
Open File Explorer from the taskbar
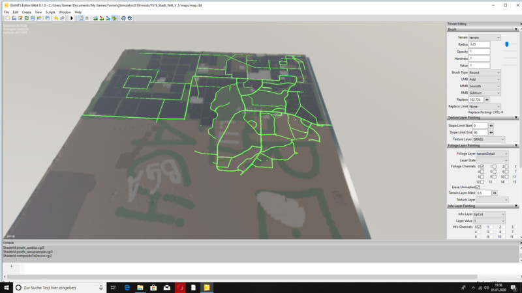pos(140,287)
